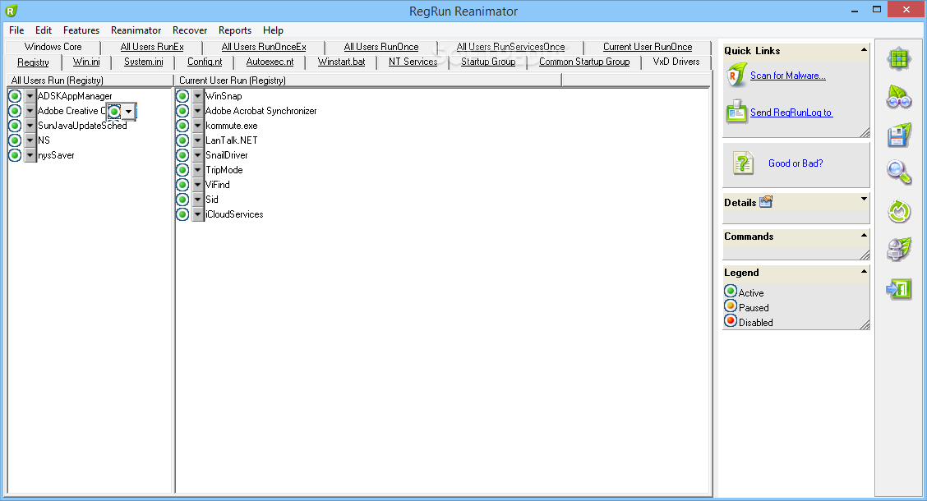
Task: Select the Current User Run (Registry) column header
Action: coord(367,80)
